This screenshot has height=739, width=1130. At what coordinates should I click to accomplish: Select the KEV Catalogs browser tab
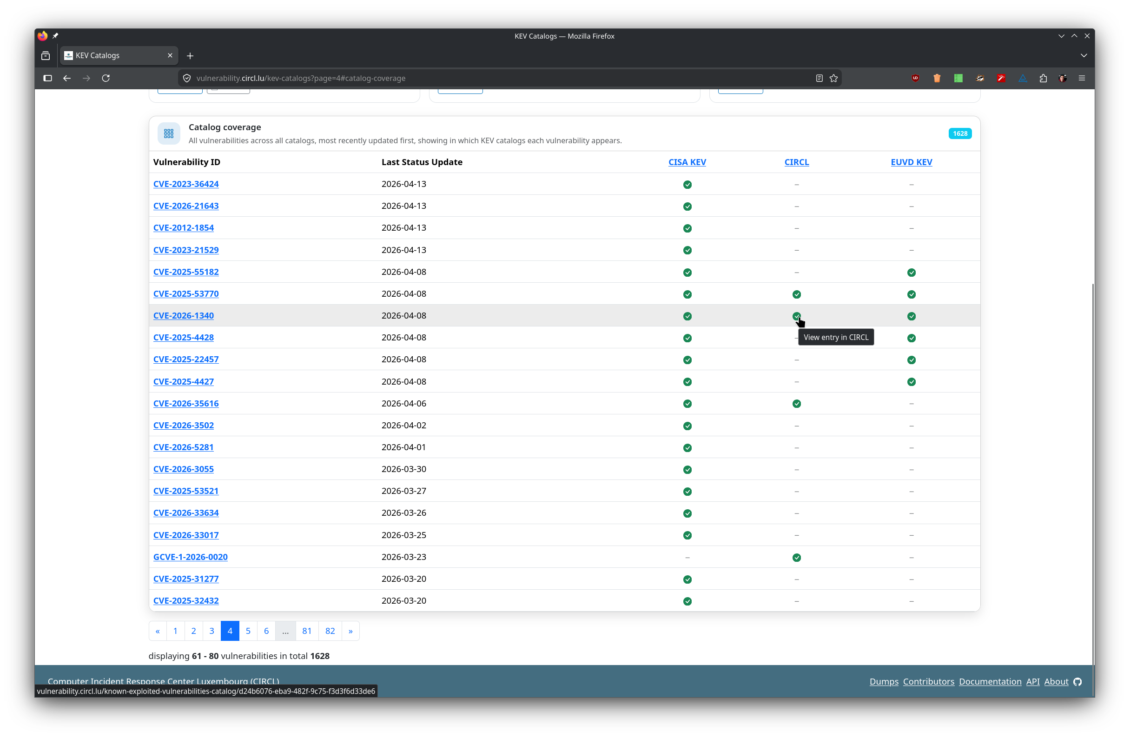click(x=118, y=55)
